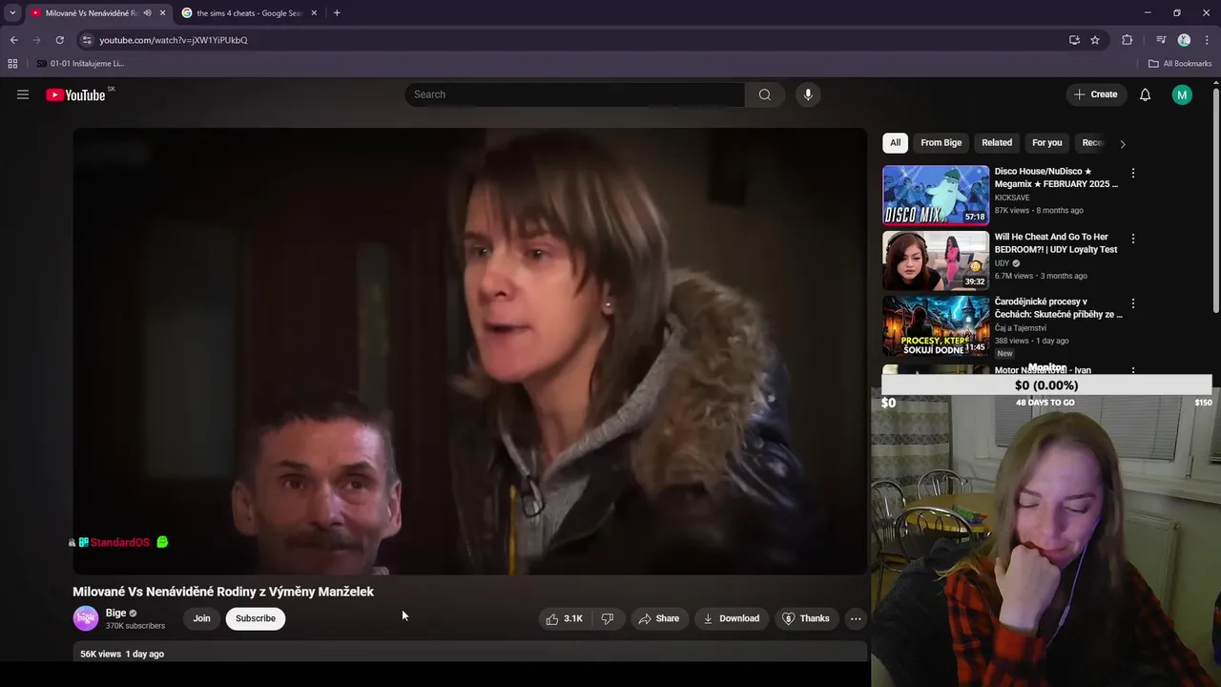Open the install app icon in address bar

(x=1074, y=40)
